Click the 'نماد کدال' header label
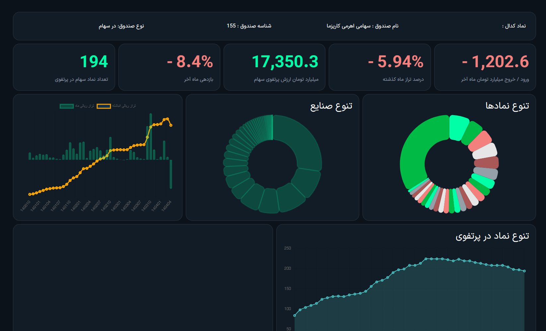 coord(514,26)
